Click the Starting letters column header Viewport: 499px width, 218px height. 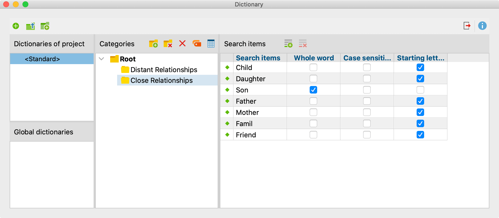point(420,58)
